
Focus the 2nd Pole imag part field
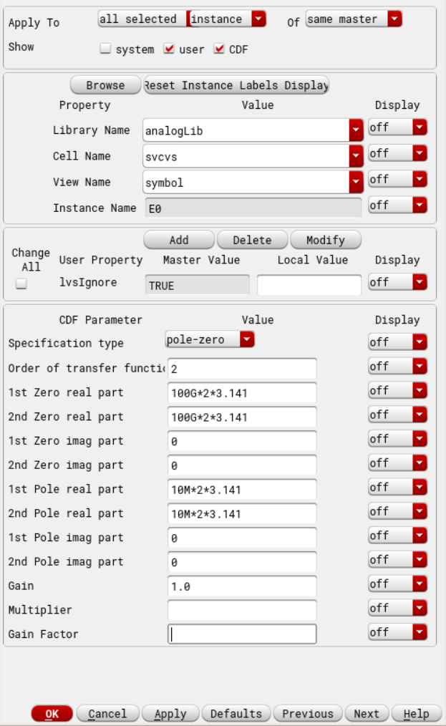pos(242,561)
